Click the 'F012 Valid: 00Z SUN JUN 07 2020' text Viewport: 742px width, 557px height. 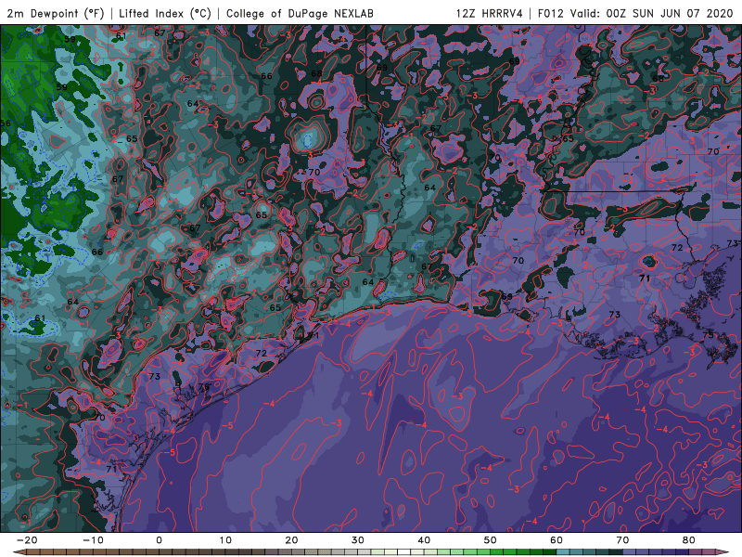click(x=635, y=13)
